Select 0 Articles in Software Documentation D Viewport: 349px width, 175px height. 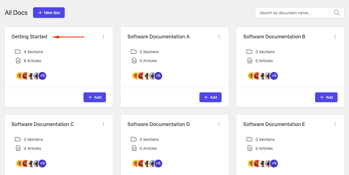pyautogui.click(x=148, y=148)
